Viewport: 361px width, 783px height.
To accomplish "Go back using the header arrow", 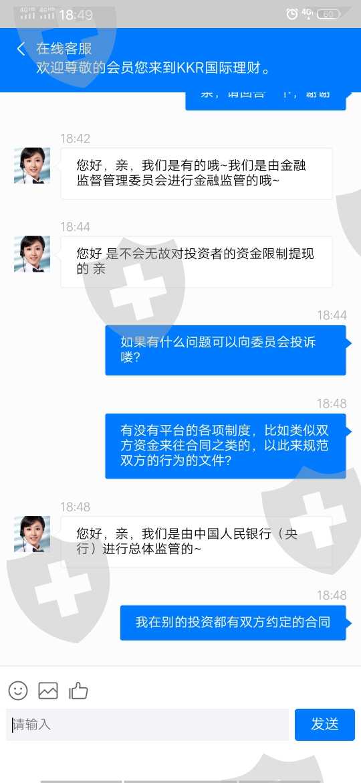I will (21, 49).
